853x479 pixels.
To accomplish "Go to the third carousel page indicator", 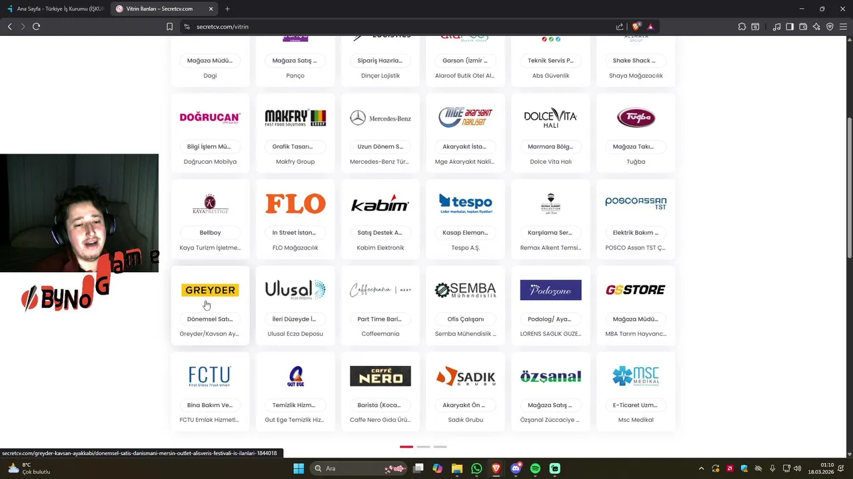I will [440, 447].
